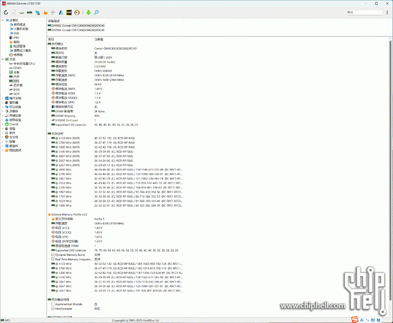Toggle the HeatSpreader checkbox
Viewport: 393px width, 323px height.
pyautogui.click(x=53, y=309)
